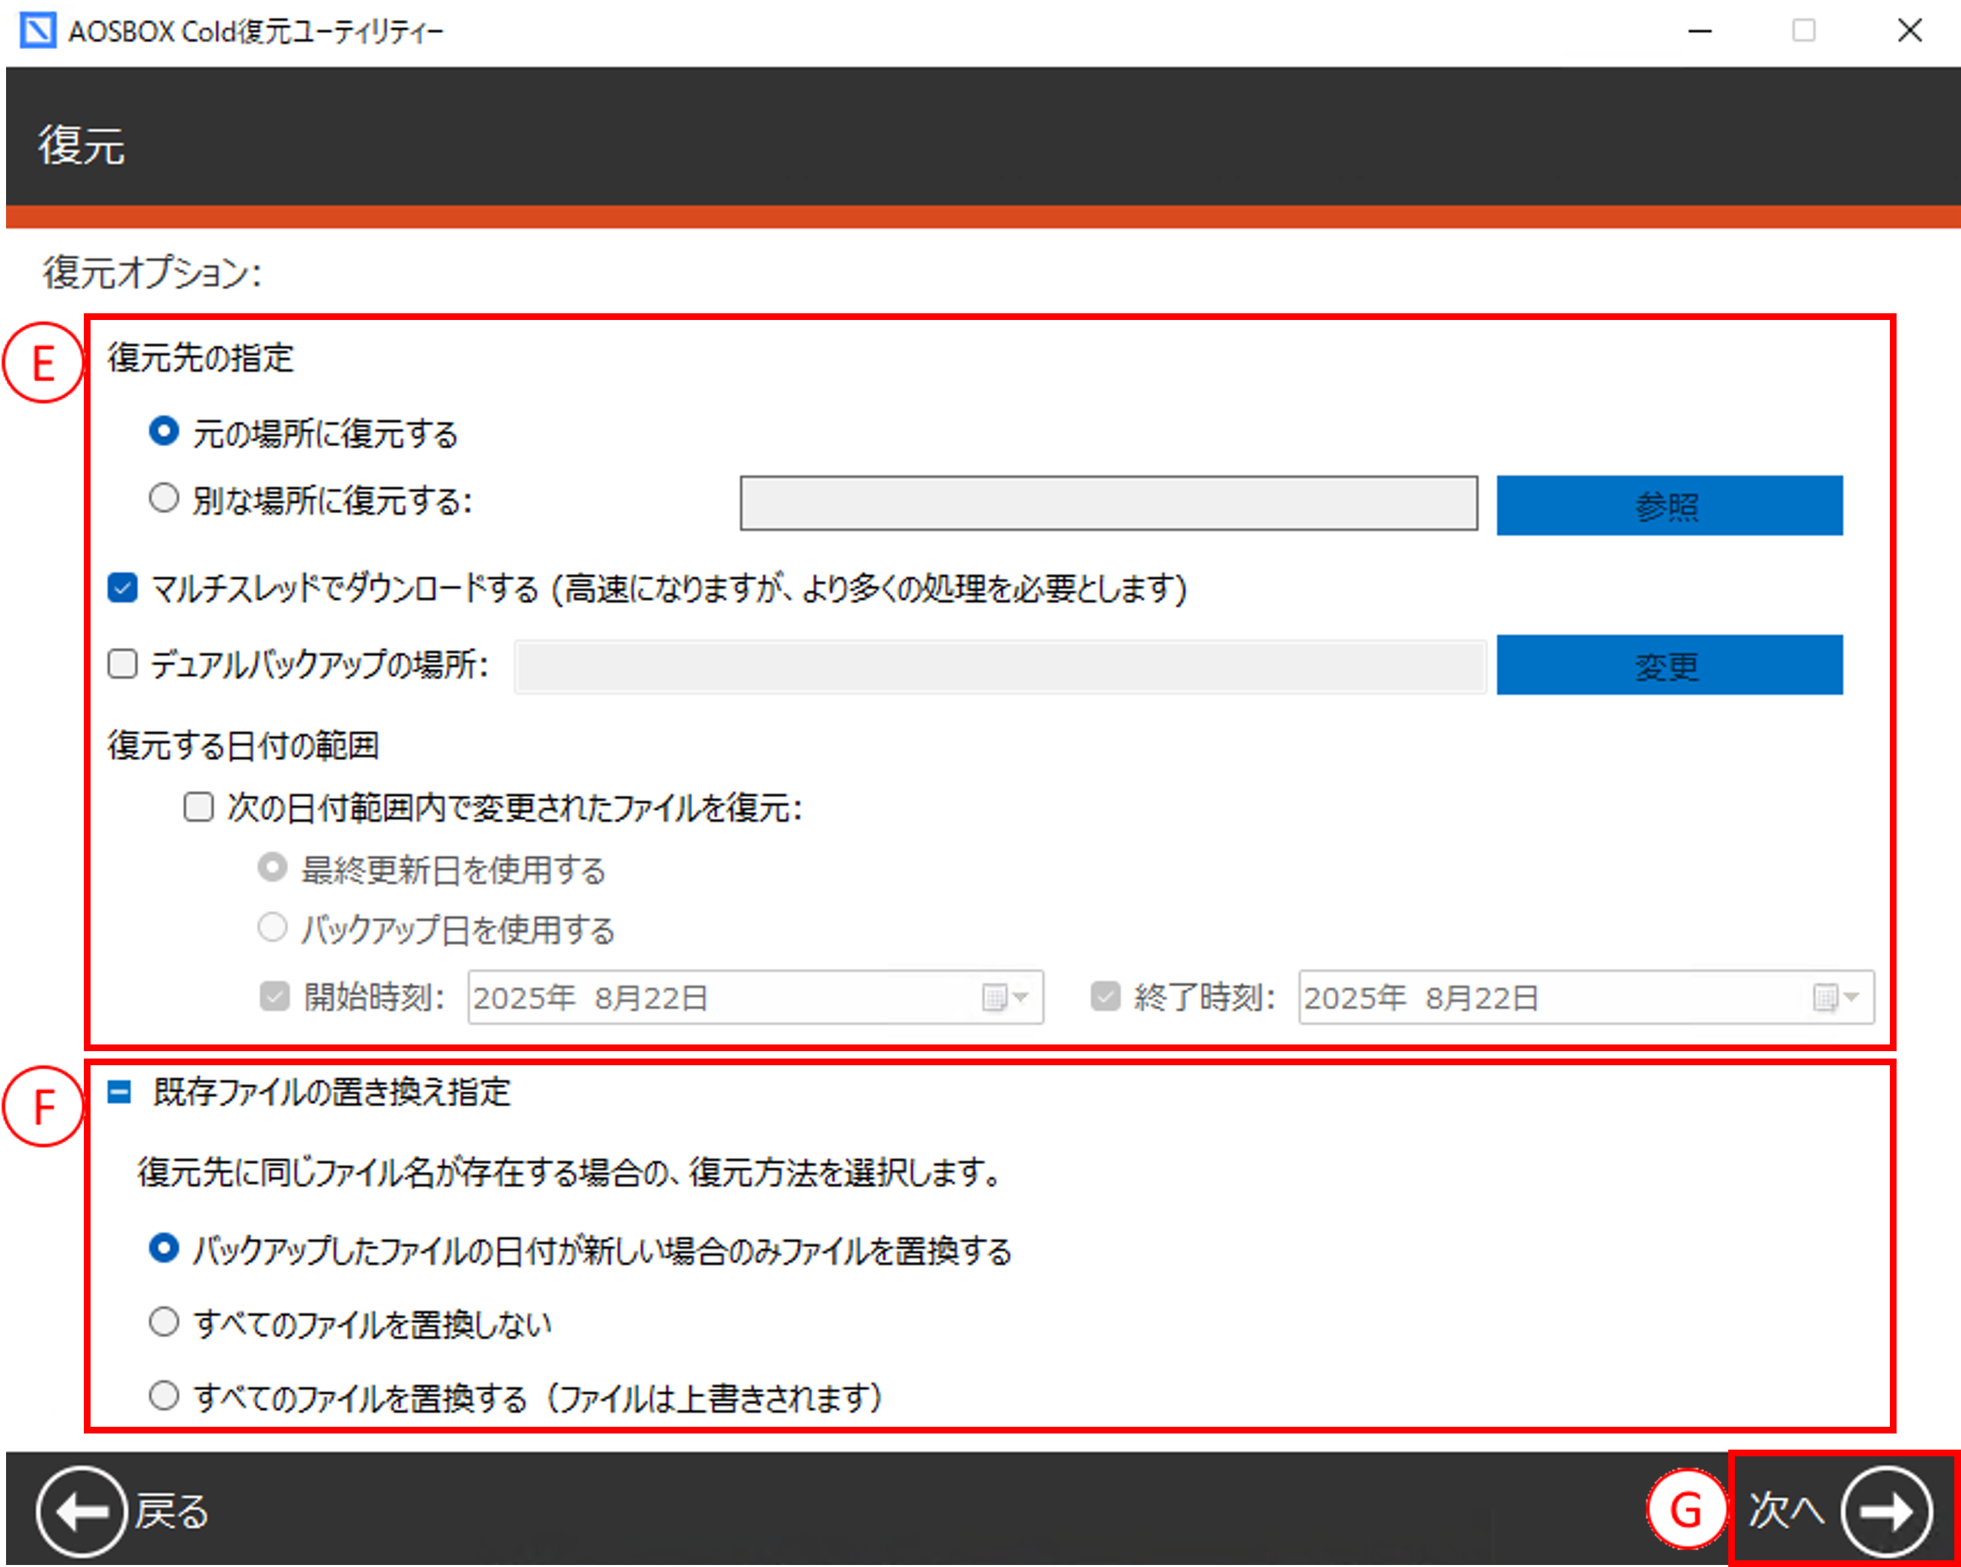The width and height of the screenshot is (1961, 1567).
Task: Select newer backup date replace option
Action: point(164,1248)
